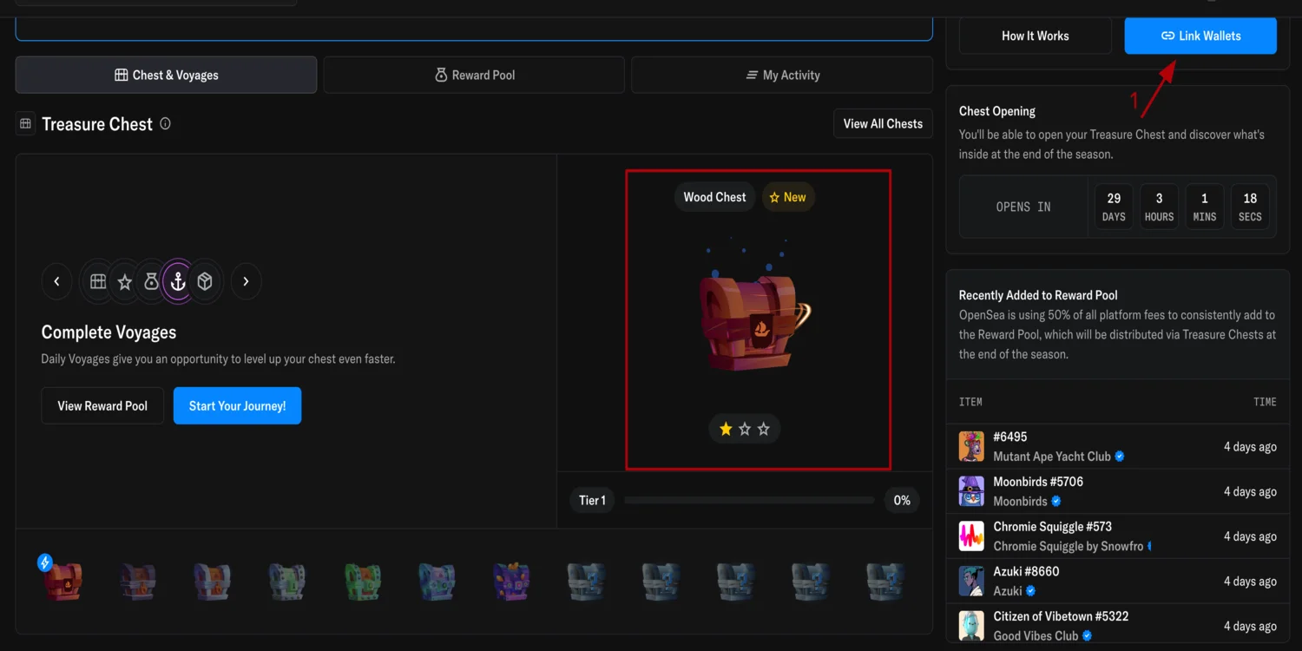
Task: Select the anchor voyages step icon
Action: coord(178,281)
